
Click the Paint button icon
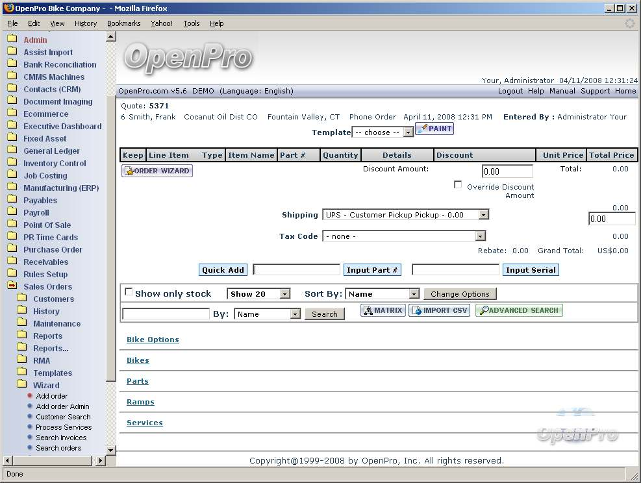click(422, 129)
